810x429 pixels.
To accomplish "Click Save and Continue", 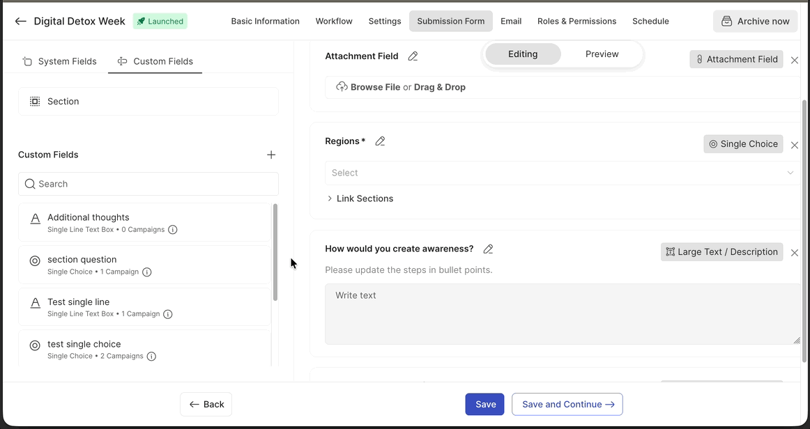I will 567,404.
